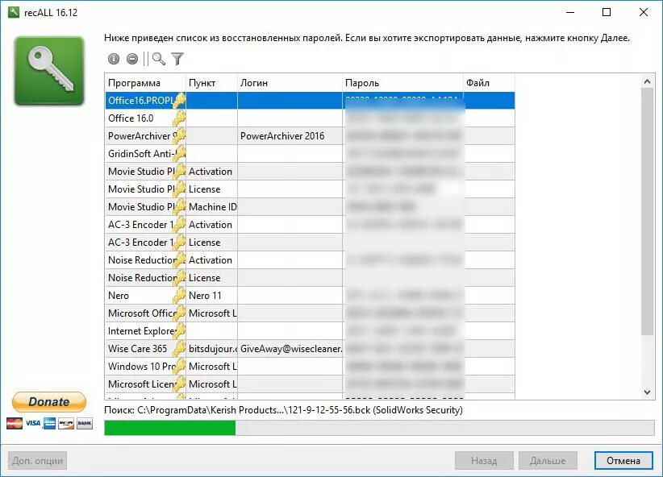Image resolution: width=663 pixels, height=477 pixels.
Task: Select the Microsoft Office row
Action: (310, 313)
